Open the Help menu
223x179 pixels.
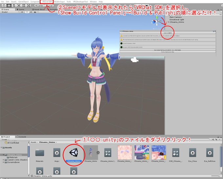101,2
